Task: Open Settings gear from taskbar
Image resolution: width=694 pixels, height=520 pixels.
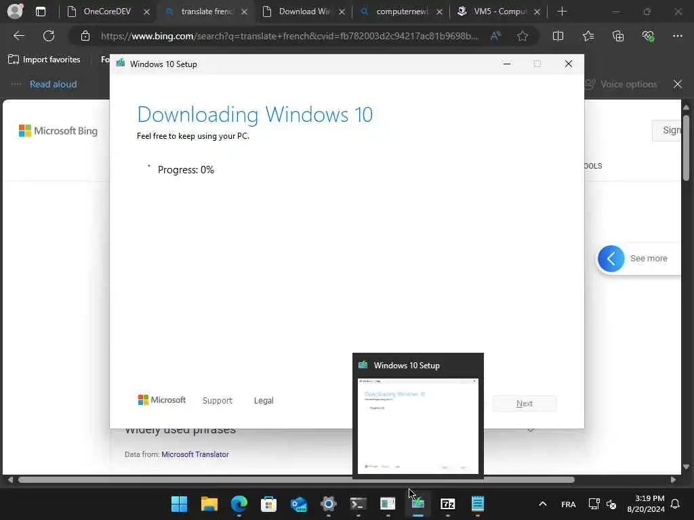Action: 329,504
